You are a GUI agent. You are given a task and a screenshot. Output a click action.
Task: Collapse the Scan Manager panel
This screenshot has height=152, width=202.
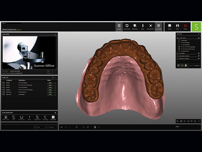point(55,112)
